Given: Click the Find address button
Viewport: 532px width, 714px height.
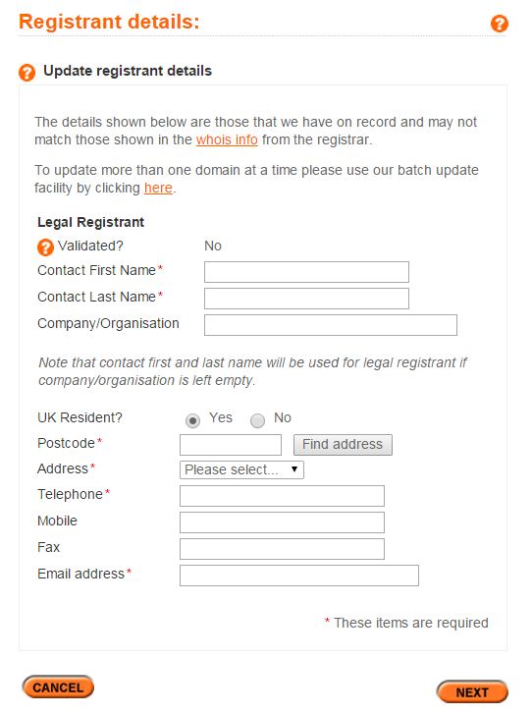Looking at the screenshot, I should 343,445.
